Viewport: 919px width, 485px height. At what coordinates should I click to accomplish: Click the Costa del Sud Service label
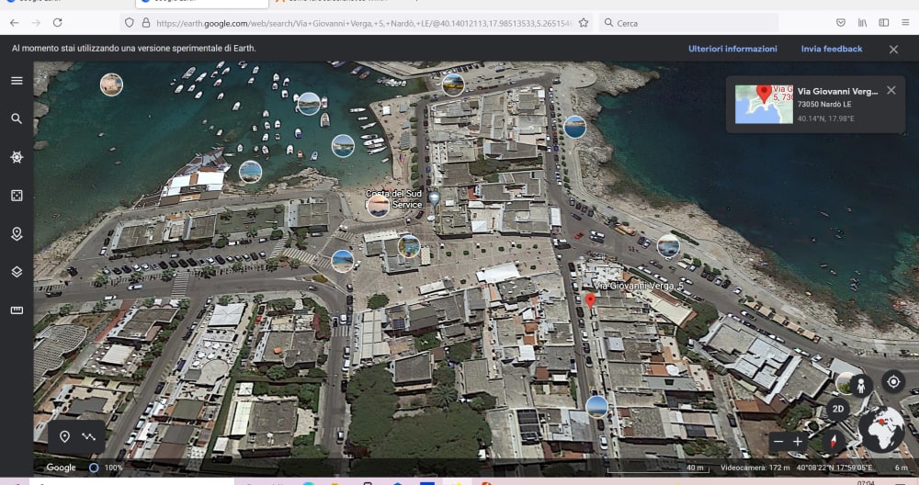394,198
